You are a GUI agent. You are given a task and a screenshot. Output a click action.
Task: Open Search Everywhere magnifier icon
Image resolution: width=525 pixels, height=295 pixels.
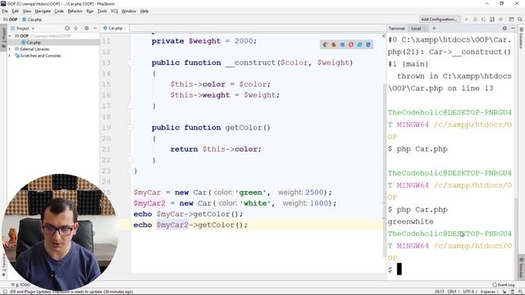520,20
